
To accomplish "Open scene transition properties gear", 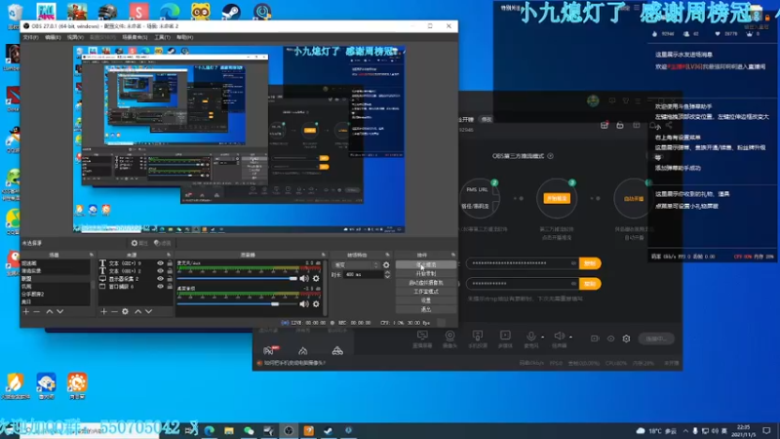I will point(386,265).
